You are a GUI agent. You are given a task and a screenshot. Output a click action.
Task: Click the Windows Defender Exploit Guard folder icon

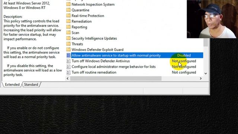tap(68, 50)
